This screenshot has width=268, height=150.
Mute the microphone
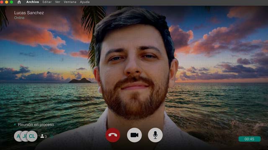[155, 135]
